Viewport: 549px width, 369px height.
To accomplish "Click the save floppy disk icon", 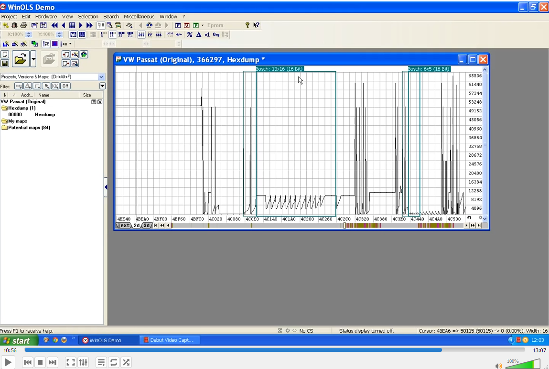I will coord(5,64).
